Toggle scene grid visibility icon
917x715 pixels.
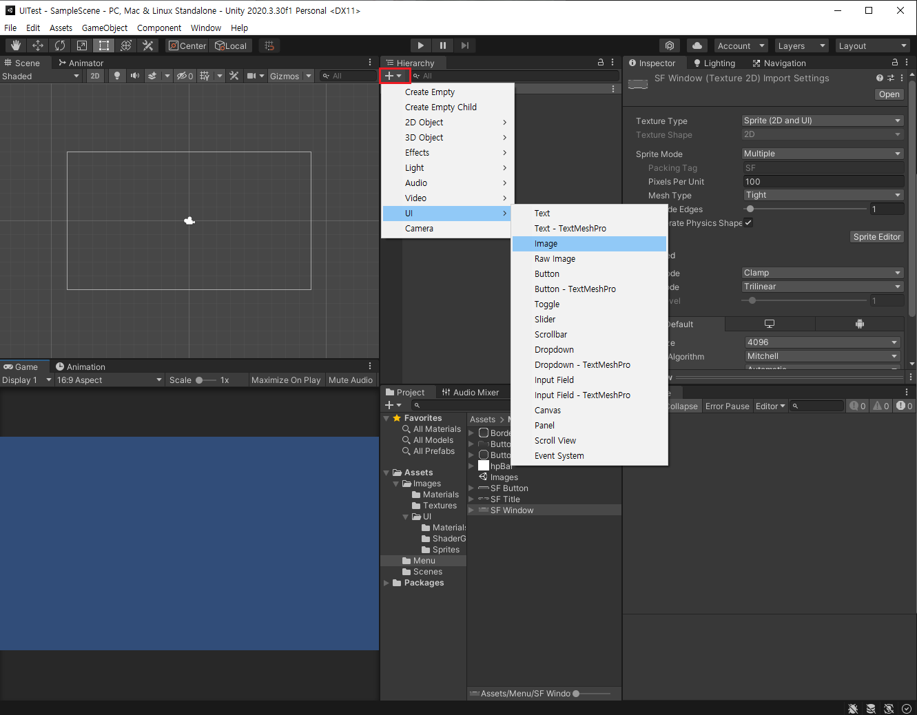pos(205,76)
